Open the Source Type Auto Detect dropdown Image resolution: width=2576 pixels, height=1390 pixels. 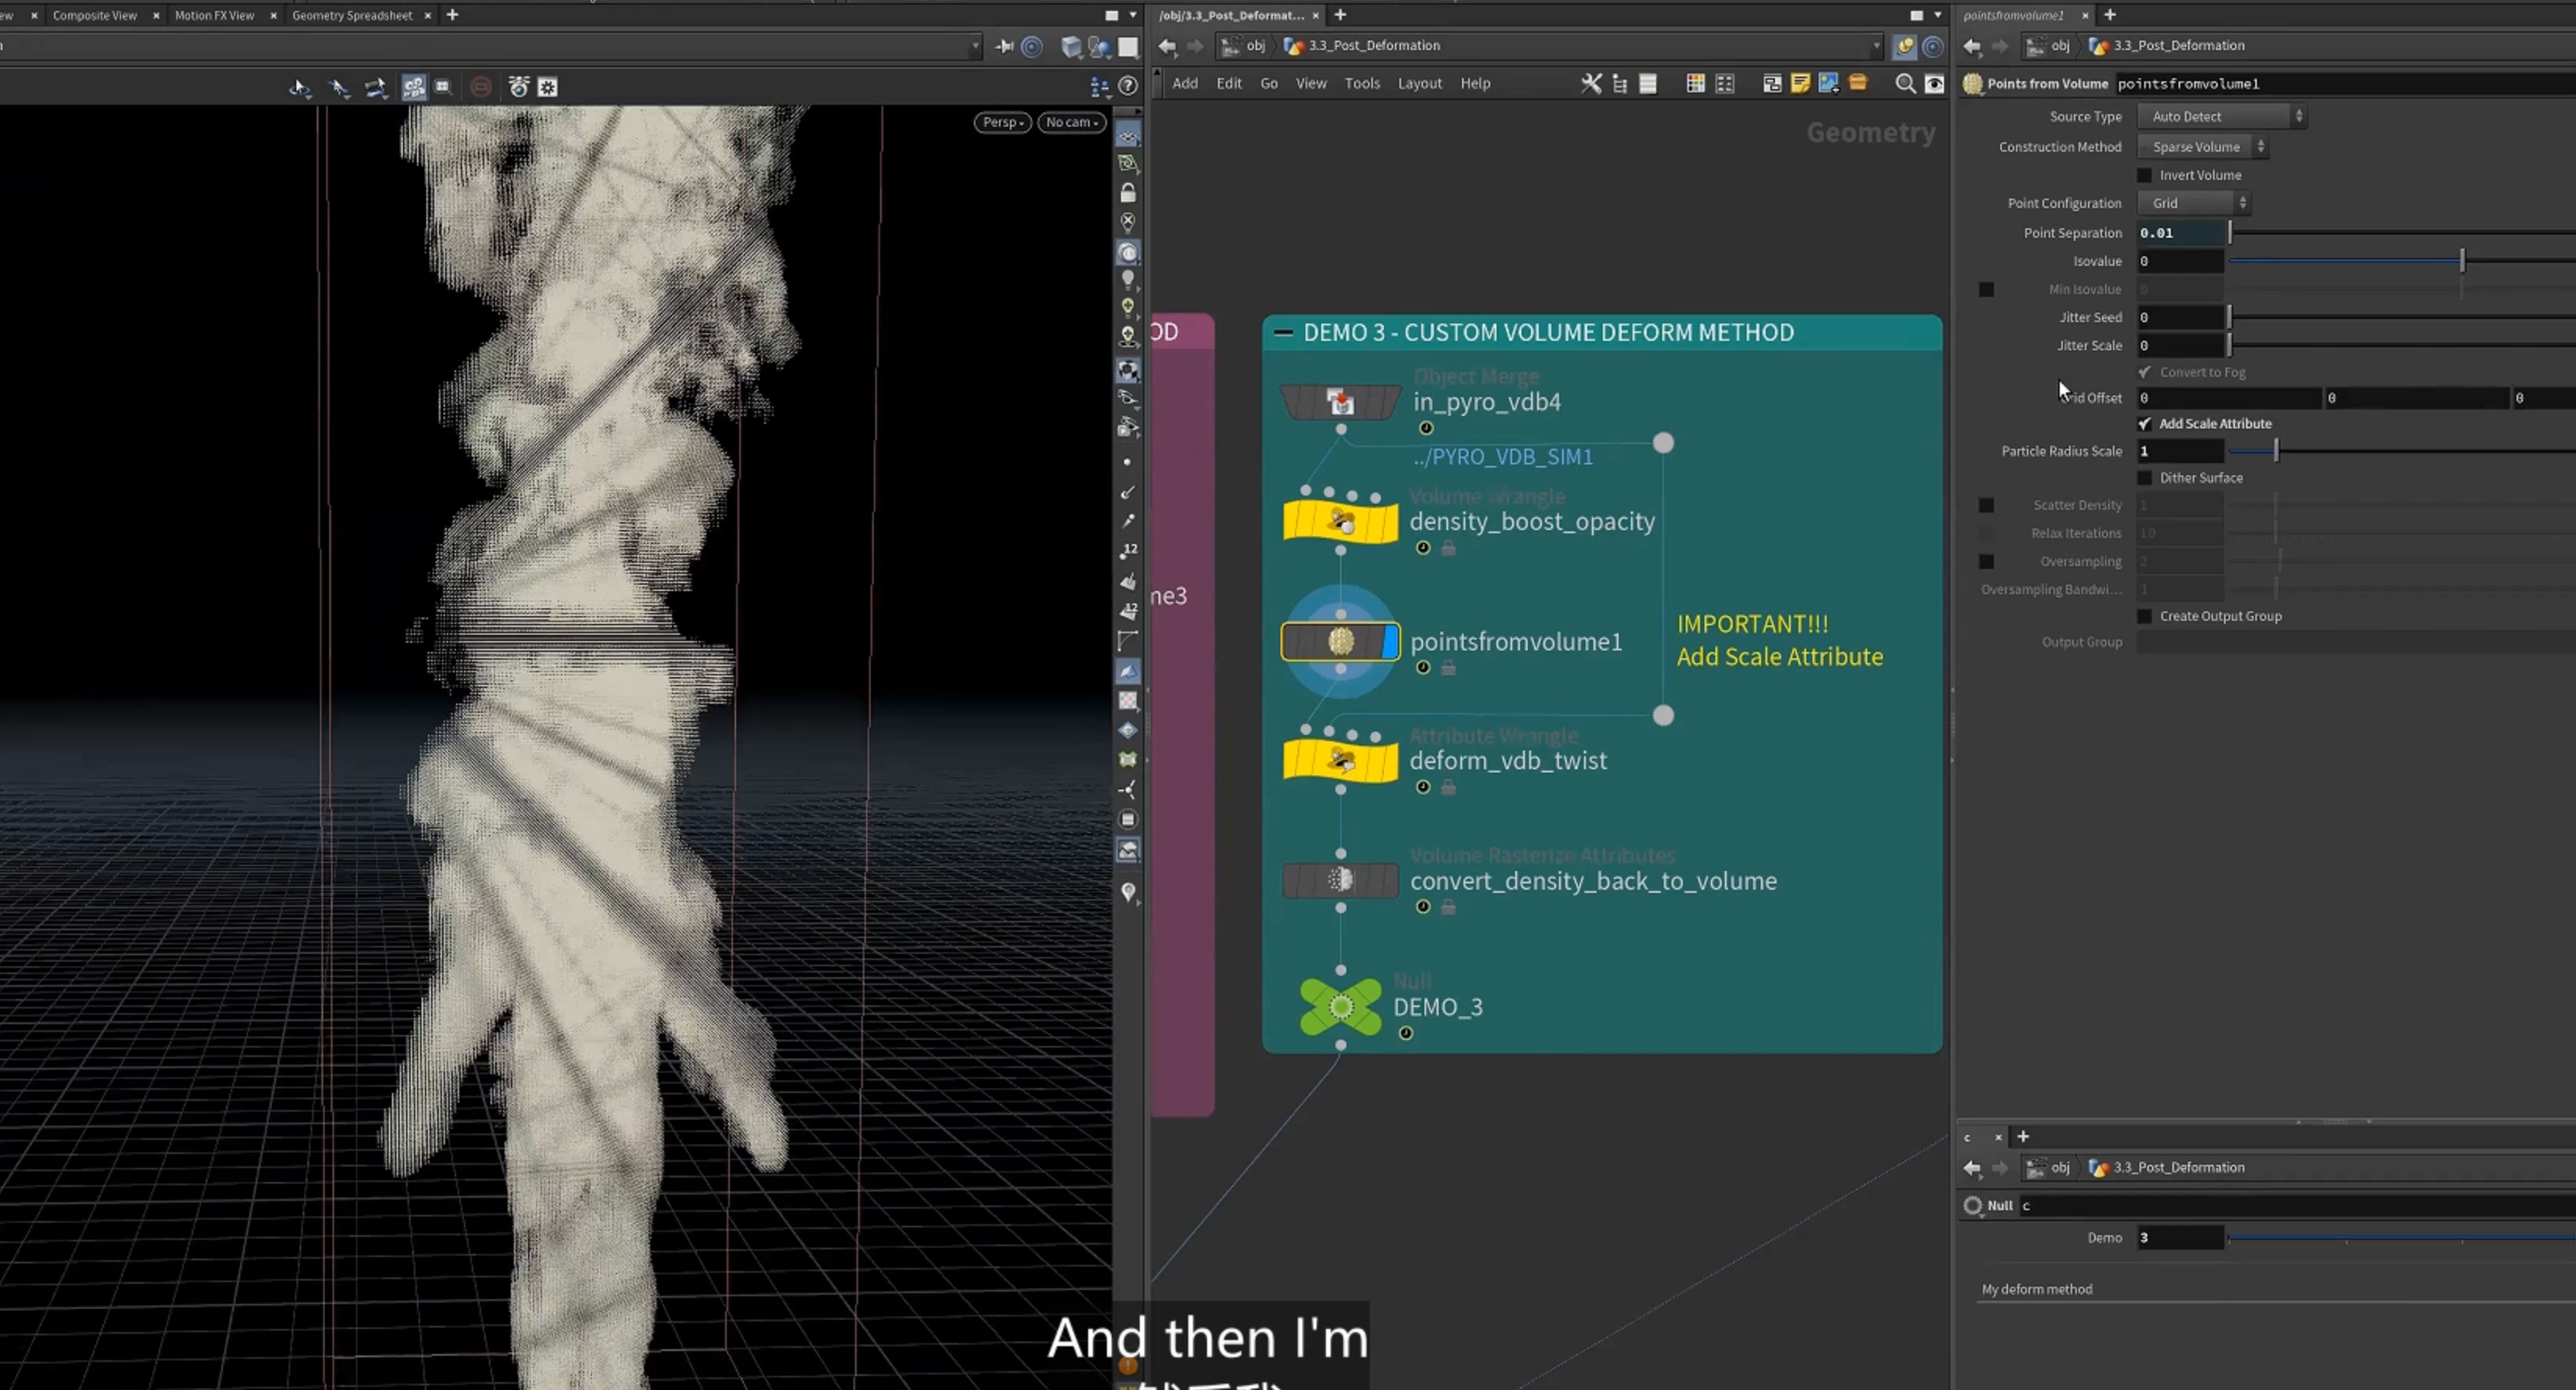click(2221, 117)
